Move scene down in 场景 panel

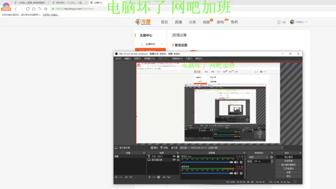[x=131, y=177]
